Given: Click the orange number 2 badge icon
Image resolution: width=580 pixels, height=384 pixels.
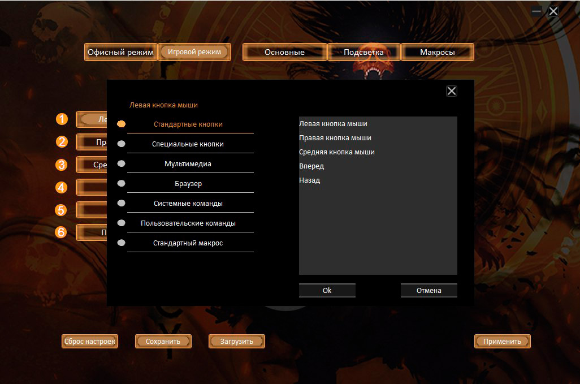Looking at the screenshot, I should tap(62, 142).
